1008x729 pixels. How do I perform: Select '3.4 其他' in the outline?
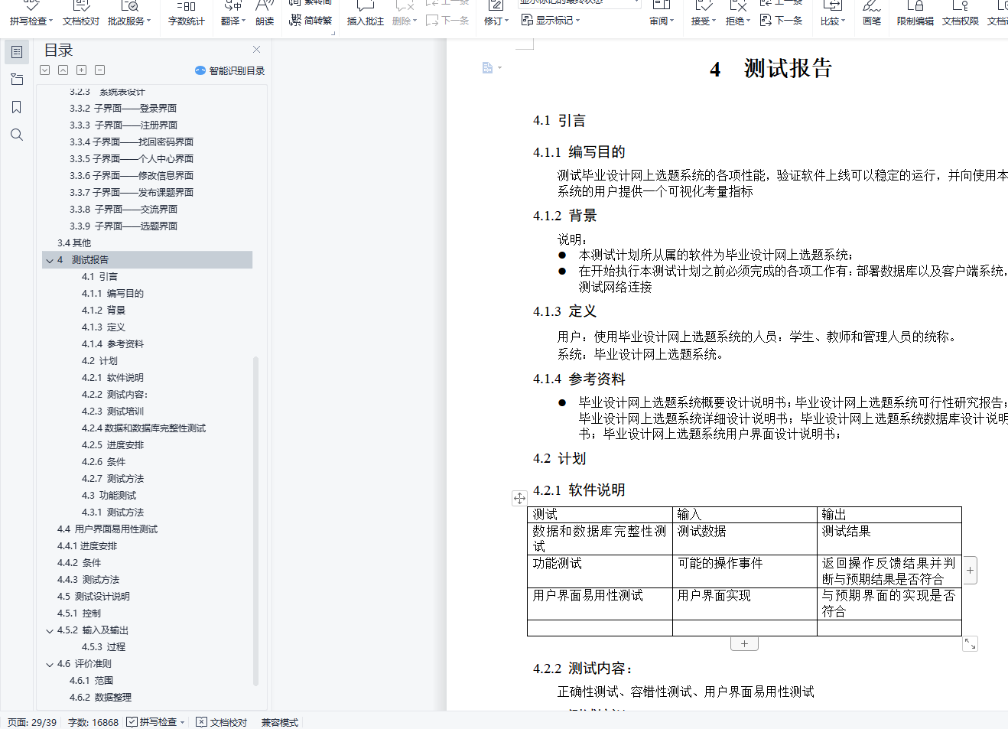pyautogui.click(x=73, y=243)
